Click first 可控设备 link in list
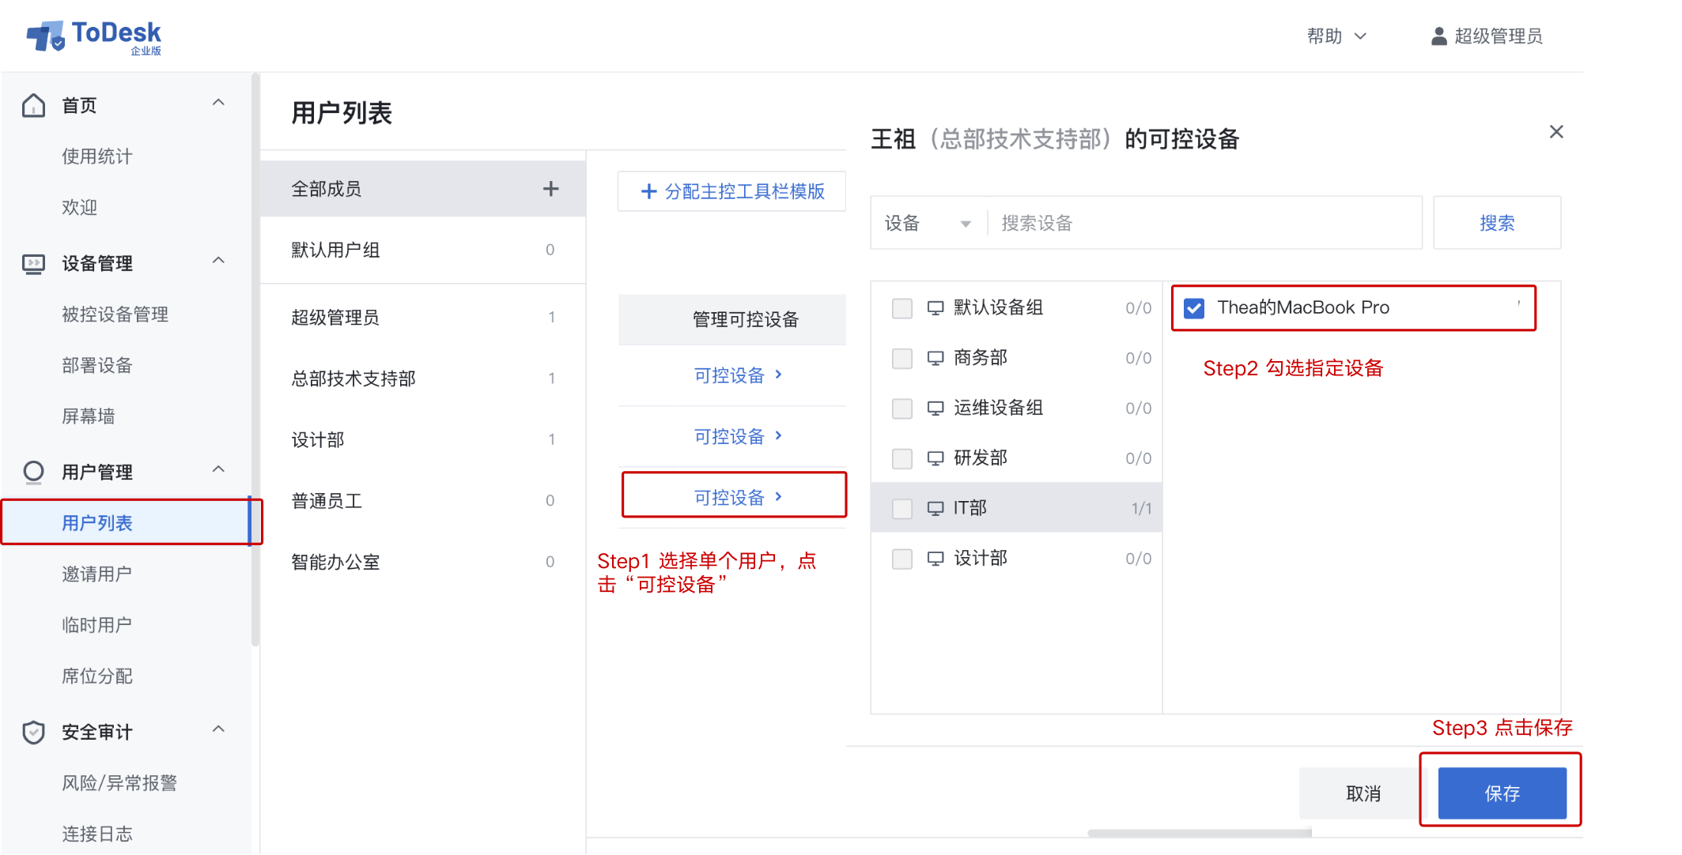Image resolution: width=1682 pixels, height=855 pixels. [x=738, y=375]
